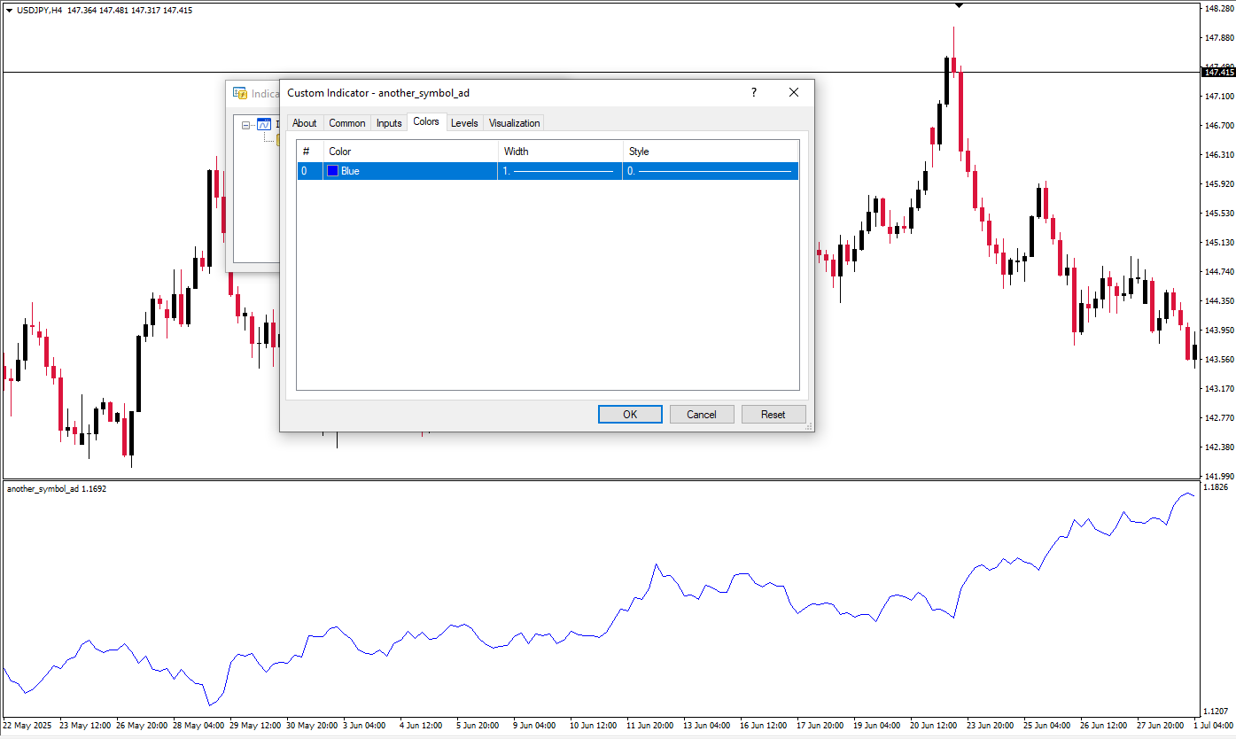Collapse the tree node in Indicators window
Image resolution: width=1236 pixels, height=739 pixels.
click(x=246, y=125)
